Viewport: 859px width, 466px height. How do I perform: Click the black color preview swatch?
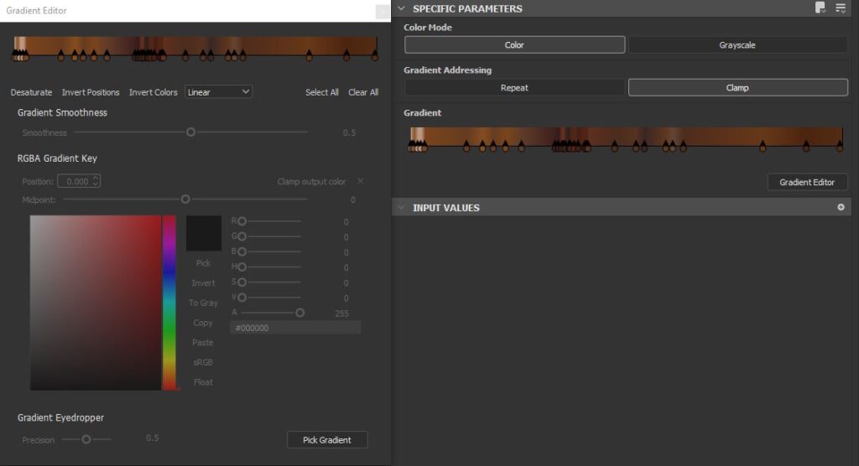(204, 233)
